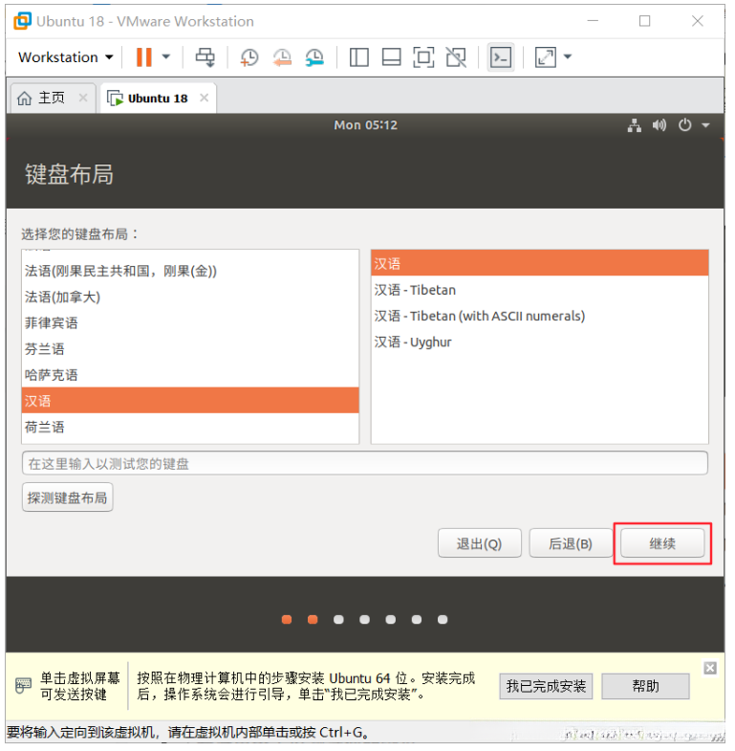The height and width of the screenshot is (751, 735).
Task: Toggle the thumbnail bar view
Action: [392, 57]
